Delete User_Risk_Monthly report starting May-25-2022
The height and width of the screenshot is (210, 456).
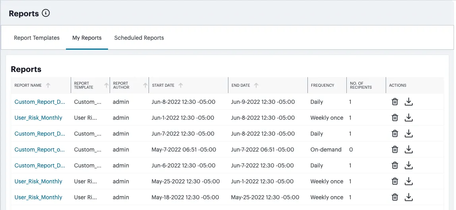click(x=395, y=181)
